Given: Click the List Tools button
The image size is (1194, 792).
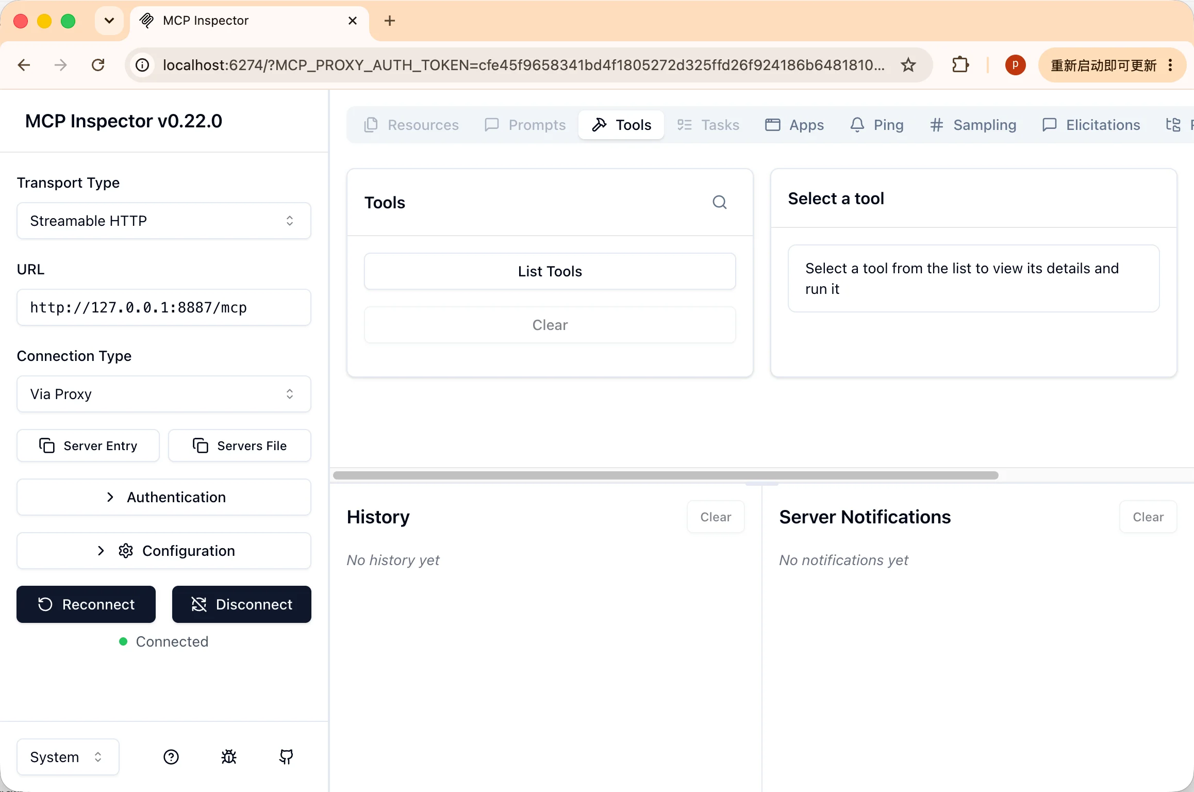Looking at the screenshot, I should pos(550,271).
